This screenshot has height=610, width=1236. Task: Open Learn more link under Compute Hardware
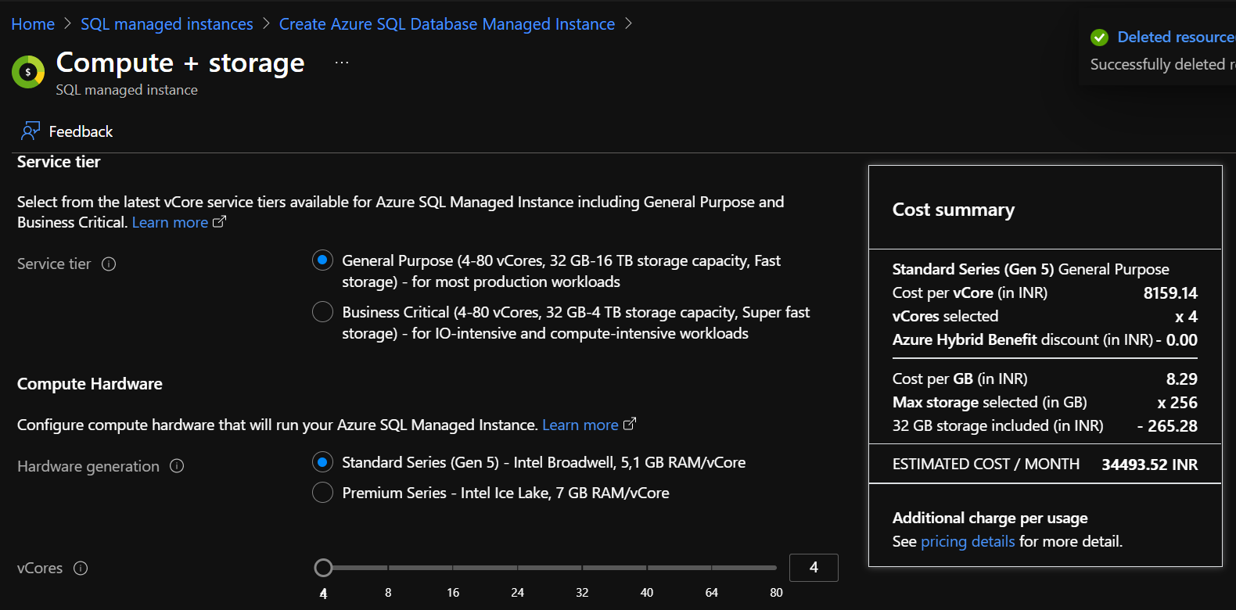pyautogui.click(x=580, y=425)
